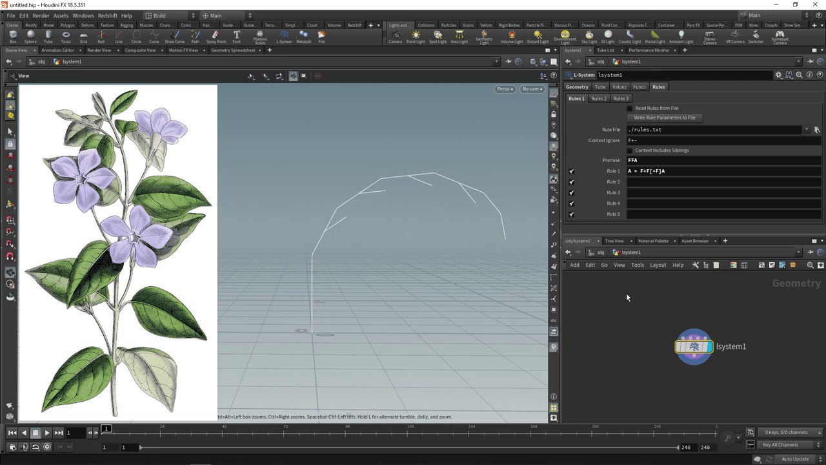This screenshot has width=826, height=465.
Task: Open the Build desktop dropdown
Action: (x=171, y=15)
